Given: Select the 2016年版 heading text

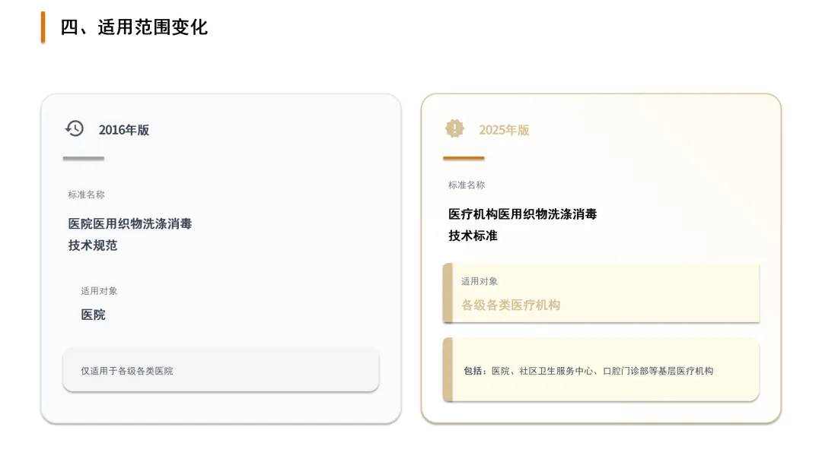Looking at the screenshot, I should (x=124, y=130).
